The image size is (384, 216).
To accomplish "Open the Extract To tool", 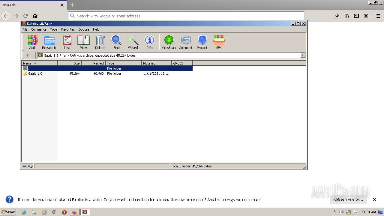I will (x=49, y=42).
